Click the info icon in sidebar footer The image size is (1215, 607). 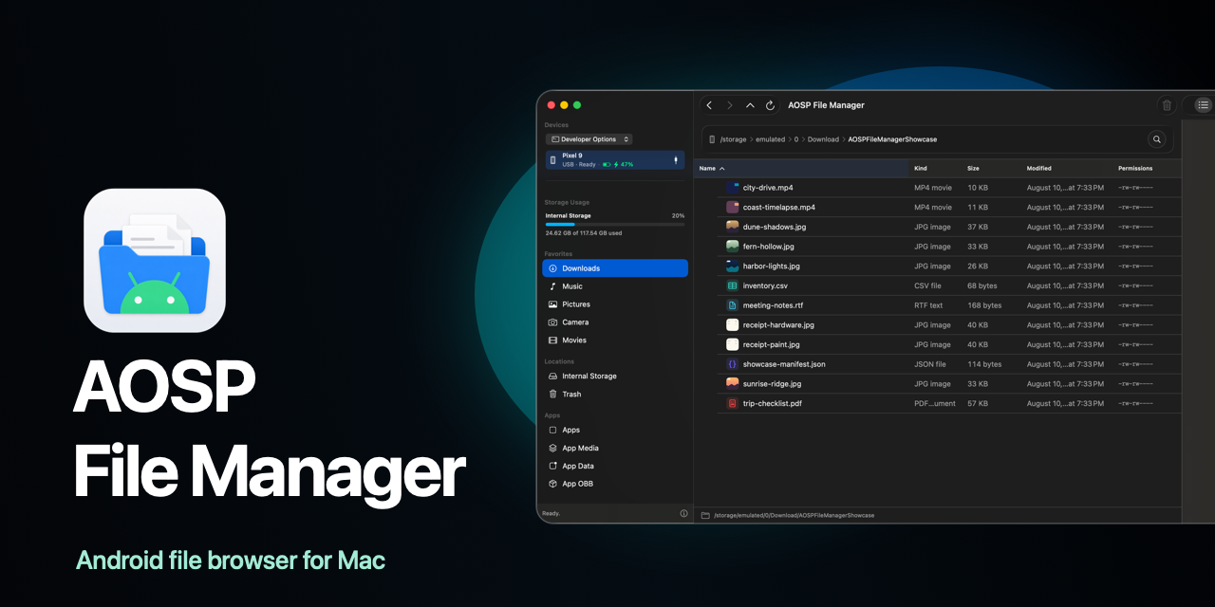click(683, 513)
